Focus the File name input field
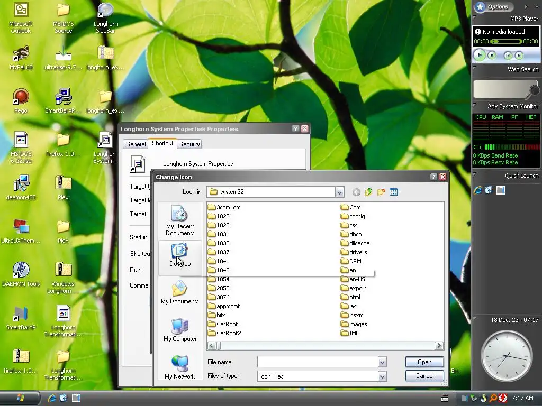Screen dimensions: 542x406 (318, 362)
